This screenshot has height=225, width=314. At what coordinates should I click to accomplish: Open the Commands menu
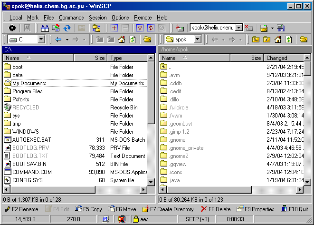71,18
